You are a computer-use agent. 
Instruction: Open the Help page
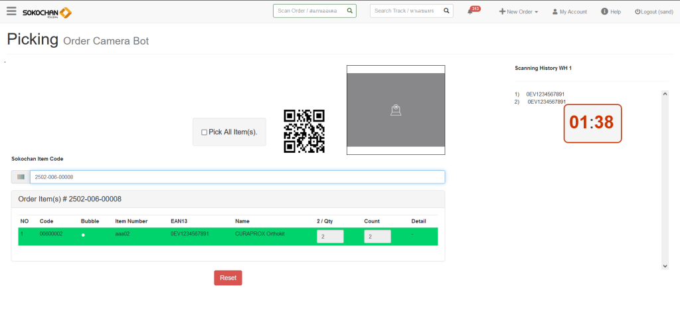point(610,12)
